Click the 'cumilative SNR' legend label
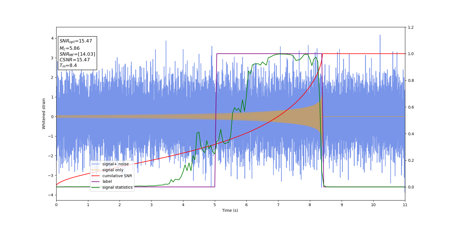450x225 pixels. pos(117,176)
